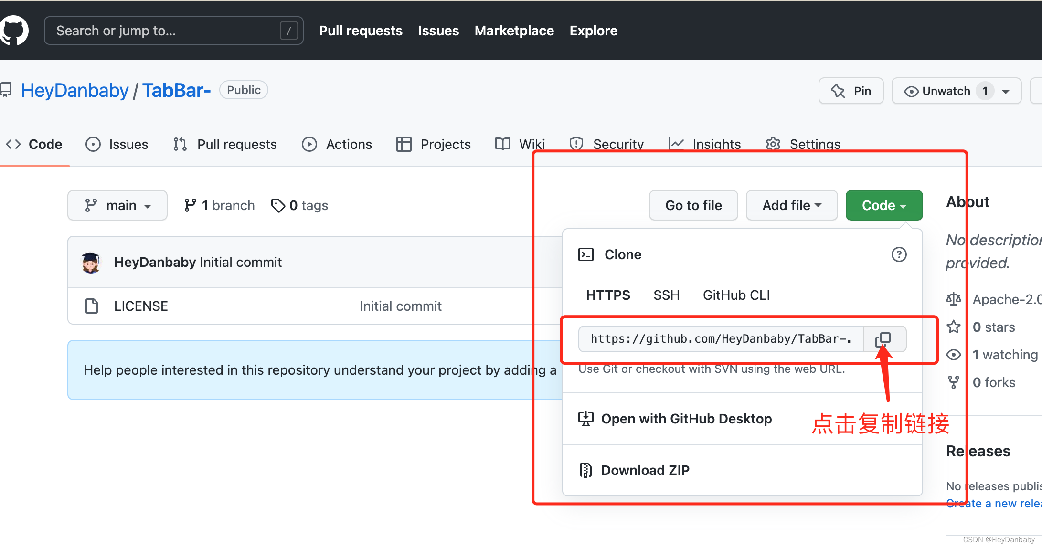Screen dimensions: 1042x548
Task: Click Create a new release link
Action: 994,503
